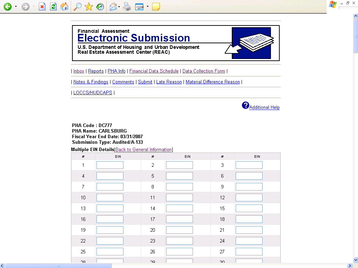The height and width of the screenshot is (268, 358).
Task: Expand the Edit icon dropdown arrow
Action: (148, 7)
